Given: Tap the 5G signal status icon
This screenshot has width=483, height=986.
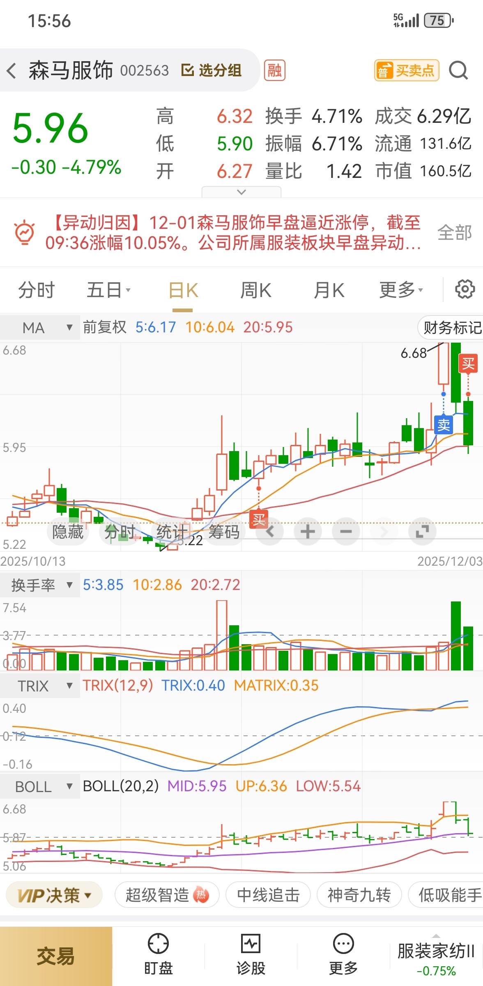Looking at the screenshot, I should [x=406, y=20].
